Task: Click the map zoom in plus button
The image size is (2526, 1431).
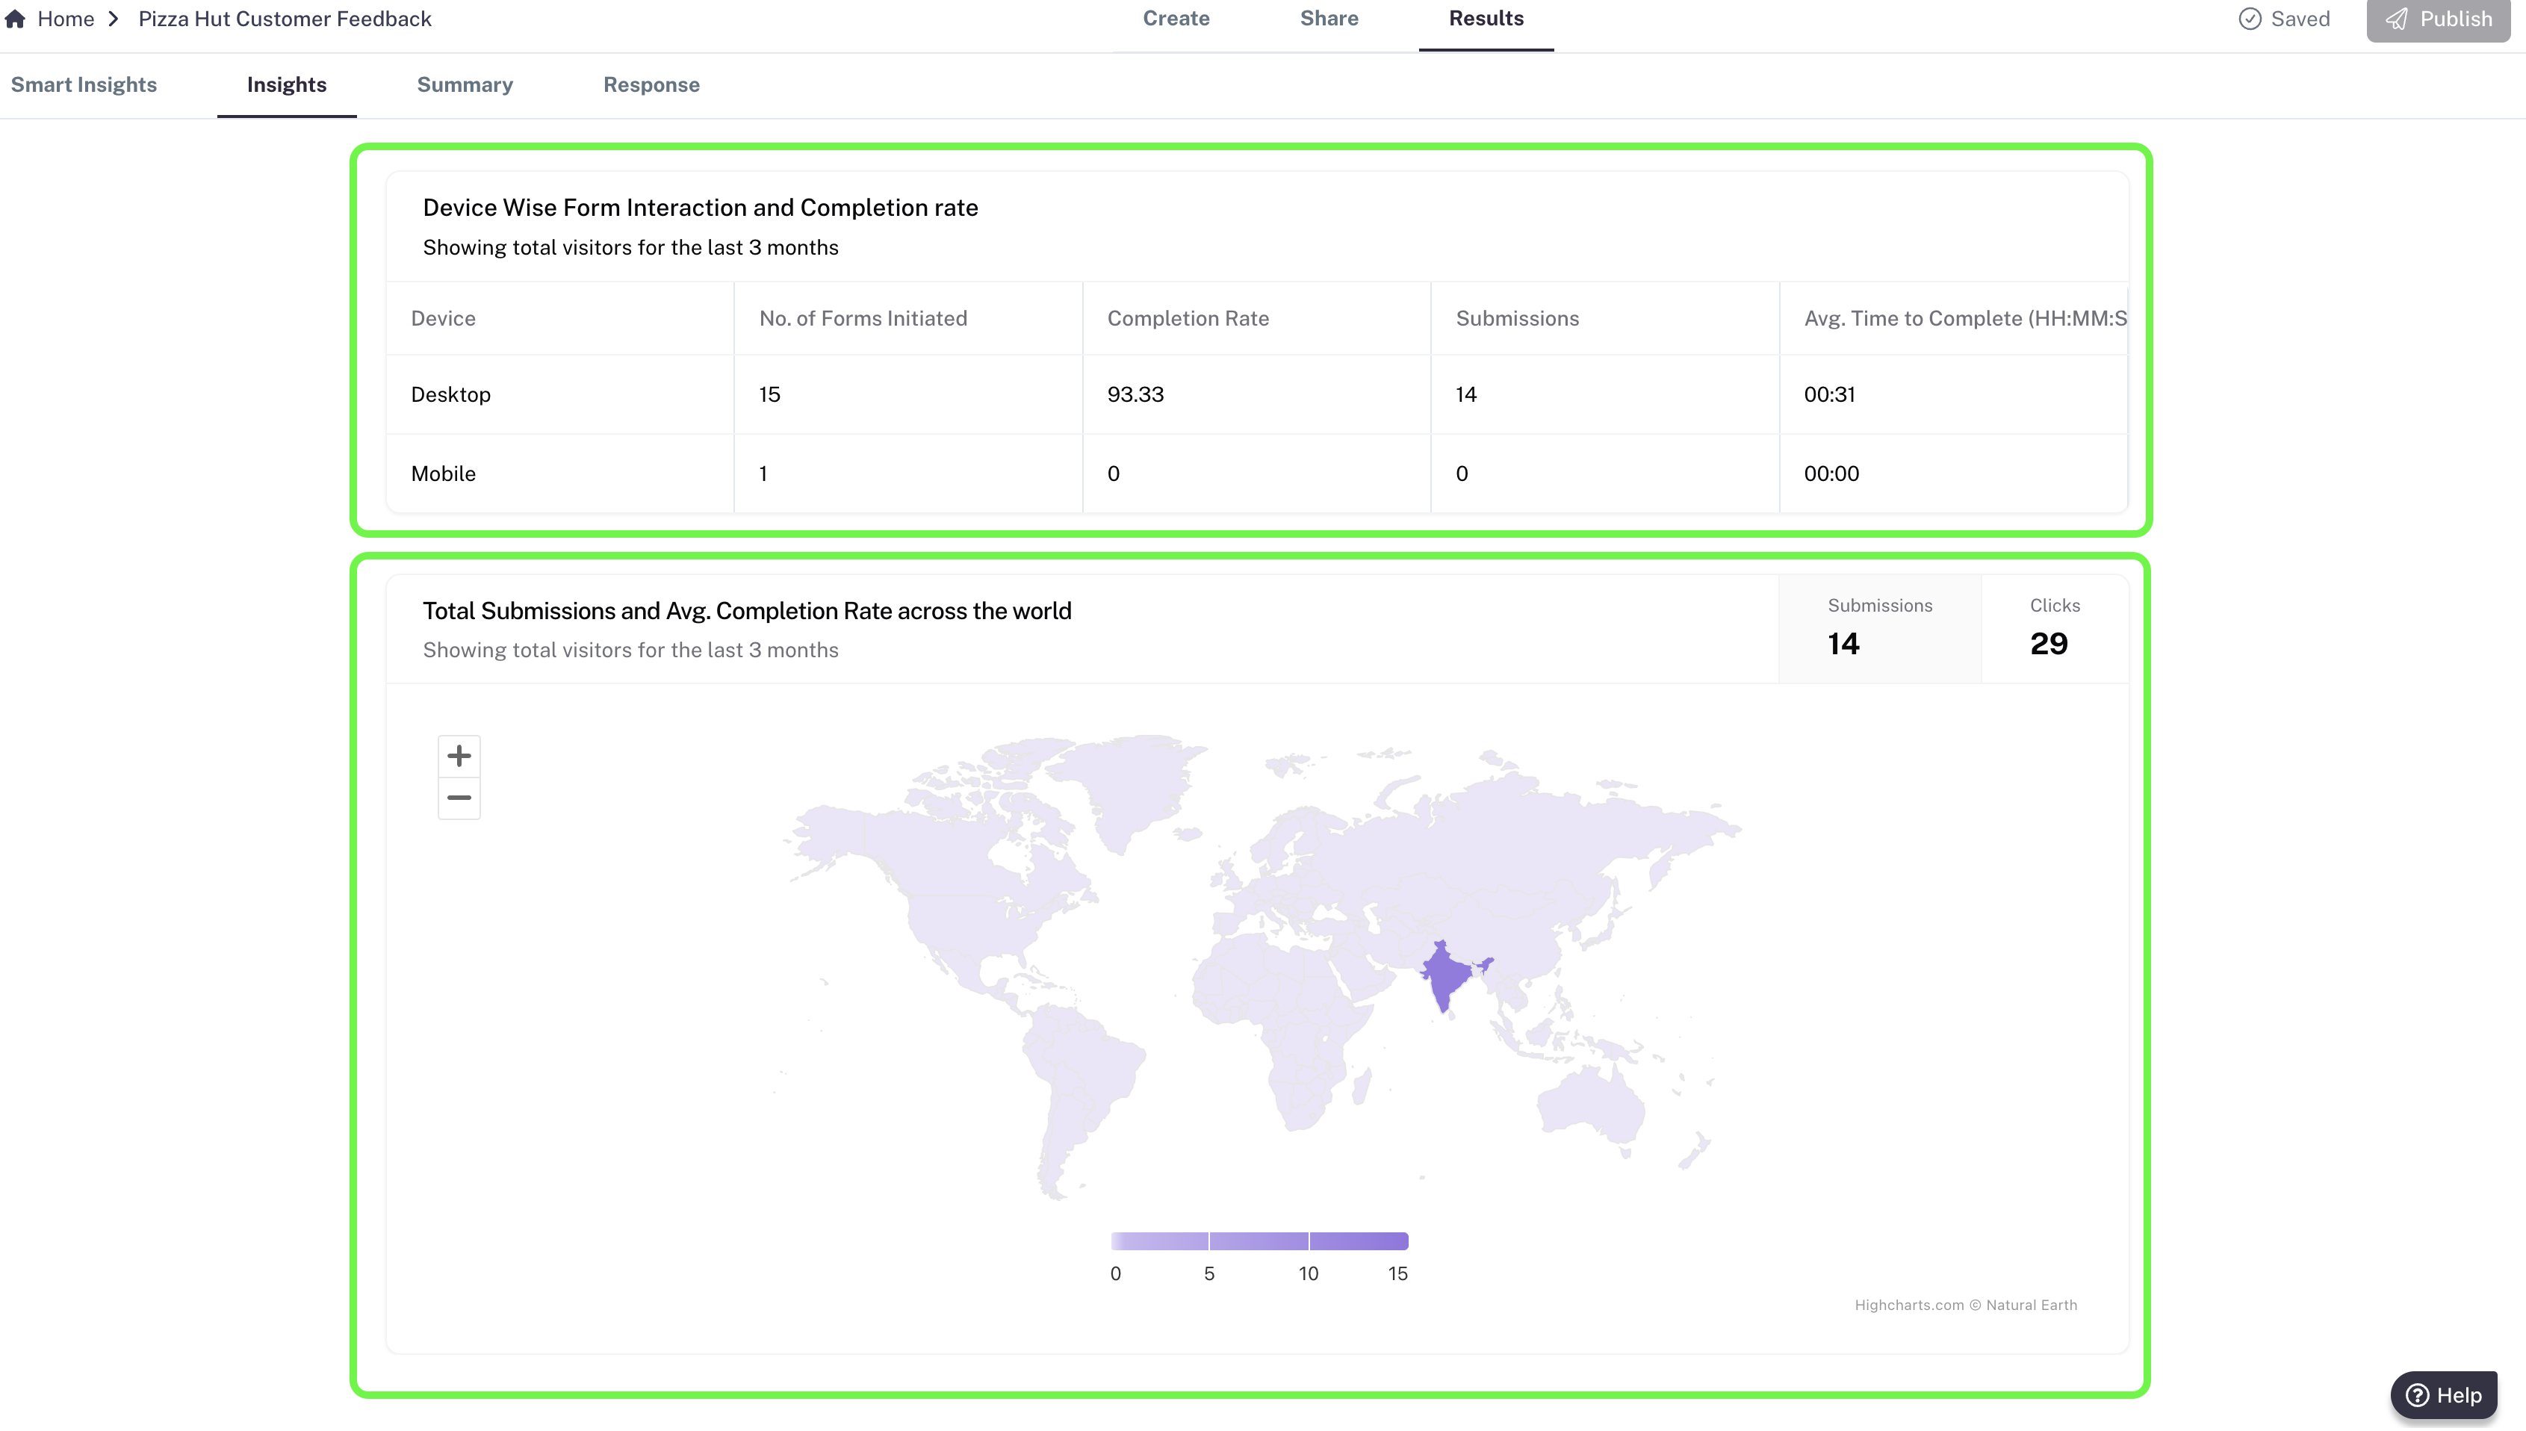Action: coord(459,756)
